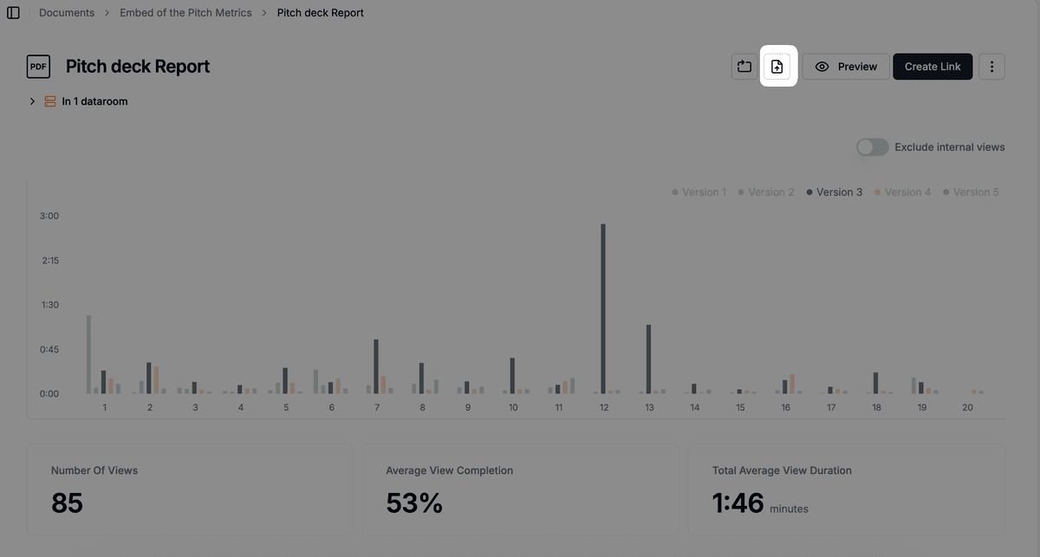Toggle the sidebar panel icon
Image resolution: width=1040 pixels, height=557 pixels.
tap(13, 13)
